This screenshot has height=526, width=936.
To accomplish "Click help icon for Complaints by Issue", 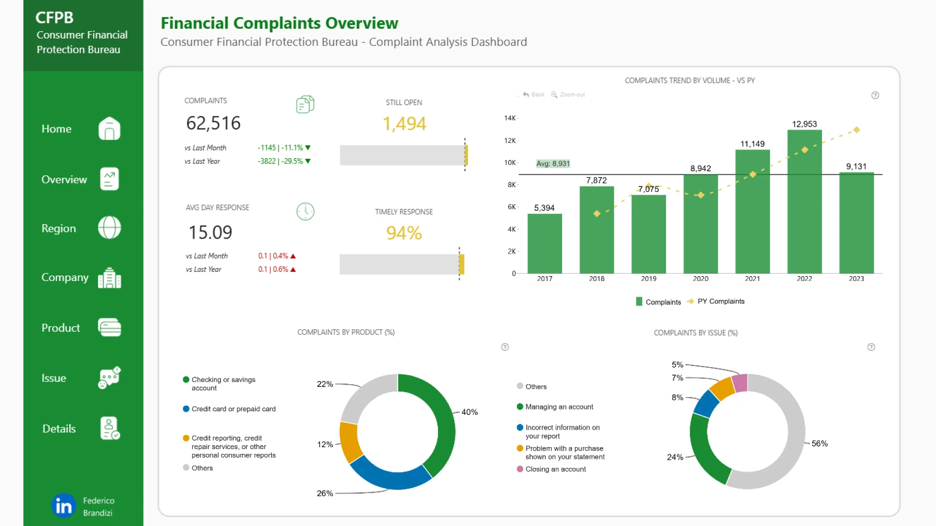I will pyautogui.click(x=871, y=347).
